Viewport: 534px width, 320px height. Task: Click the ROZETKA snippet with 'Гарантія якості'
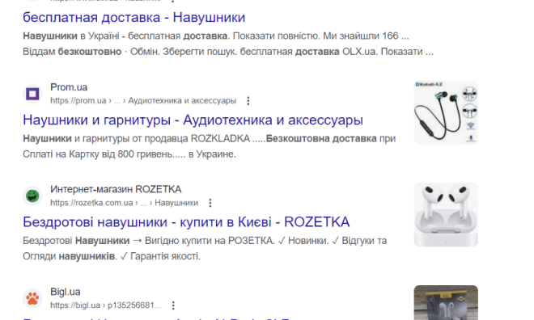pos(205,248)
